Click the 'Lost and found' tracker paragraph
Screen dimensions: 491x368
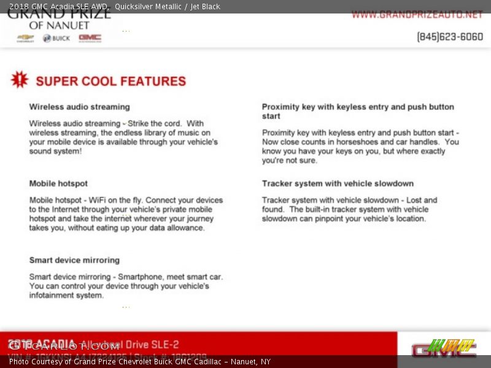coord(349,209)
